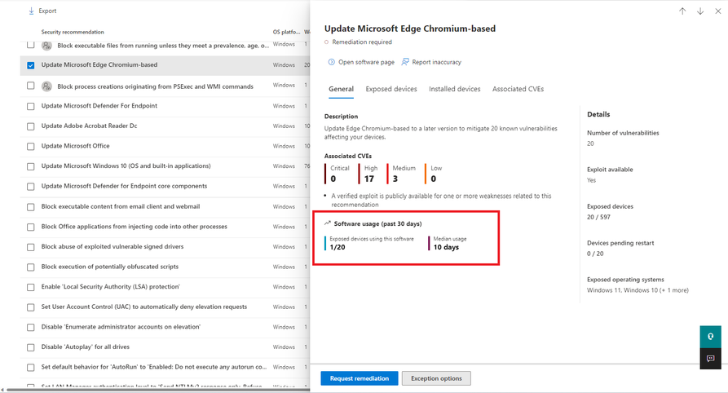Close the recommendation details panel
The image size is (728, 393).
(x=718, y=11)
